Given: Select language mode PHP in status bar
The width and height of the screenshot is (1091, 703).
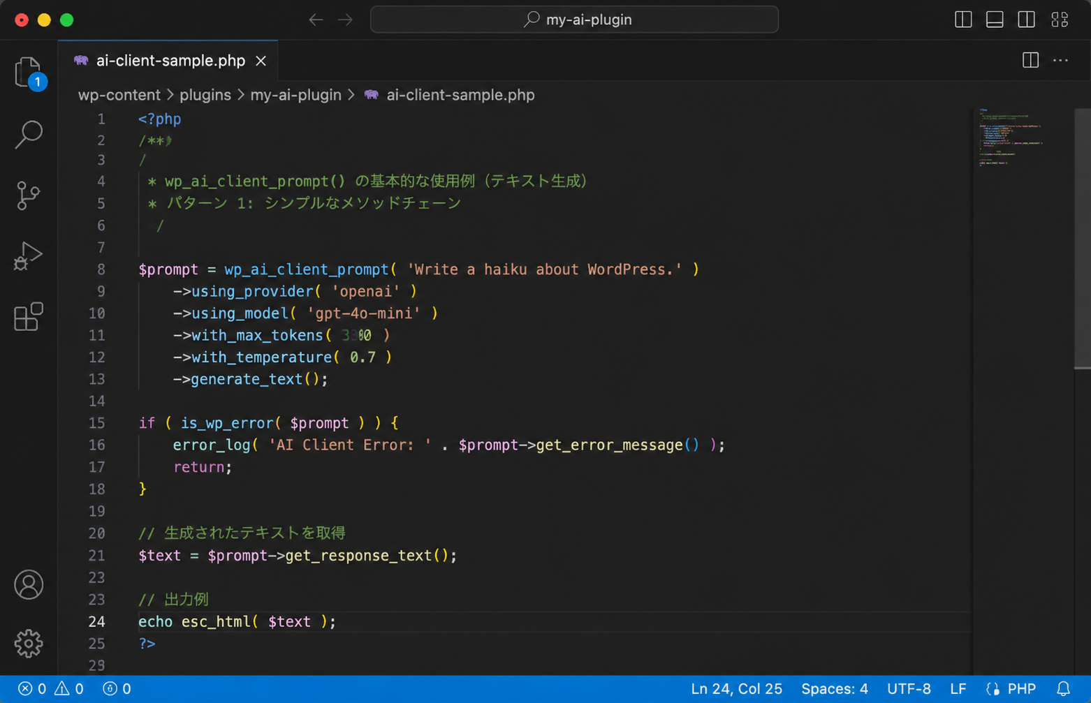Looking at the screenshot, I should pos(1021,688).
